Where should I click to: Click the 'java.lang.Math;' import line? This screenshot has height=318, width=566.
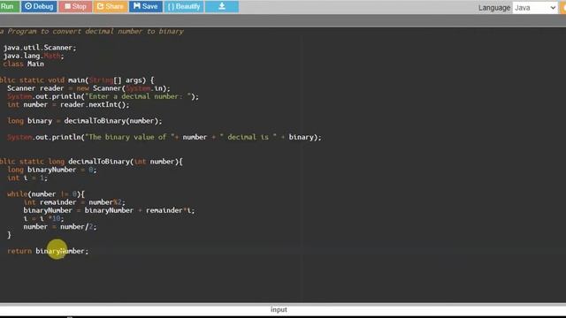coord(34,56)
